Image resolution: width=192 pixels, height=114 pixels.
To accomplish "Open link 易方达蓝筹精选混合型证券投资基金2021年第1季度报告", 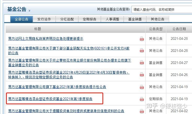I will click(50, 99).
